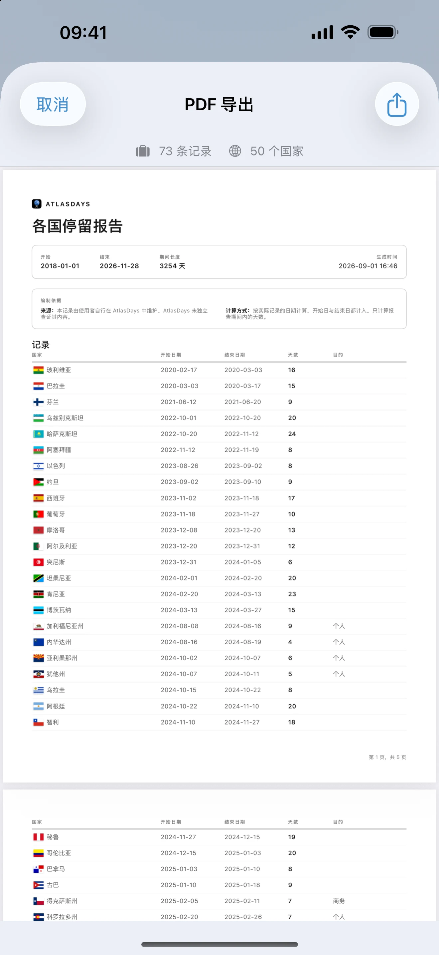Screen dimensions: 439x955
Task: Tap the Panama flag icon
Action: [x=39, y=869]
